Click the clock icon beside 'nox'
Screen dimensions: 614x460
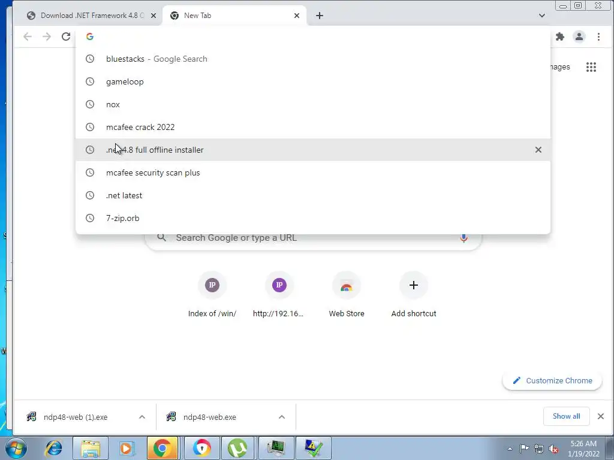point(90,104)
